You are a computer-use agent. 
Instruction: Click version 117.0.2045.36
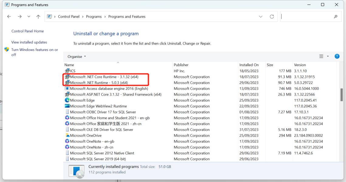point(305,106)
